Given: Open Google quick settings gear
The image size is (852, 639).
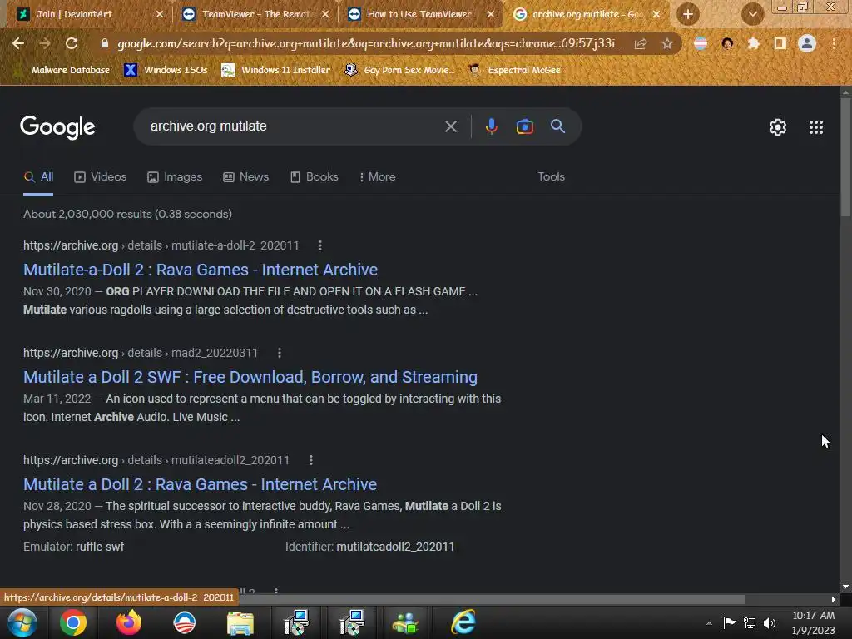Looking at the screenshot, I should [x=778, y=127].
